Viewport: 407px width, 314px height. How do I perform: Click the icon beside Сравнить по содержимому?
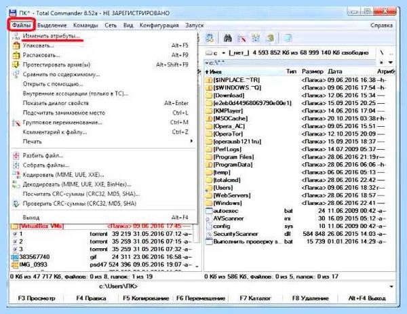pos(16,74)
